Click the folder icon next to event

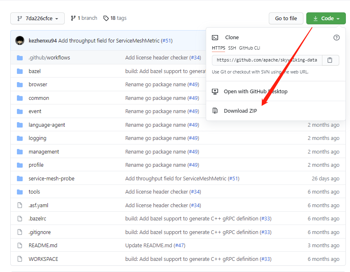click(20, 111)
